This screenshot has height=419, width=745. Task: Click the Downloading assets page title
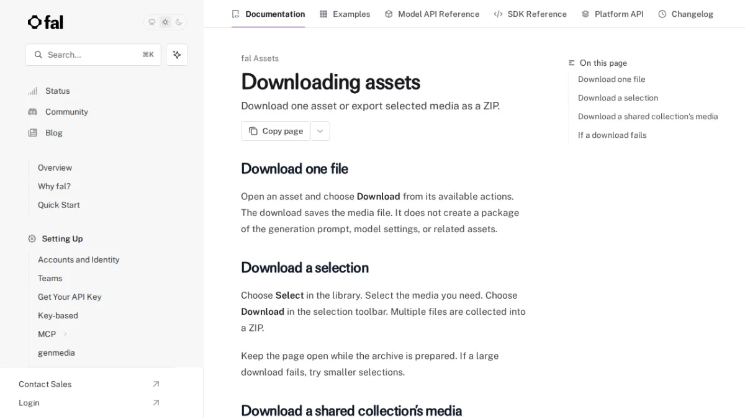coord(330,82)
